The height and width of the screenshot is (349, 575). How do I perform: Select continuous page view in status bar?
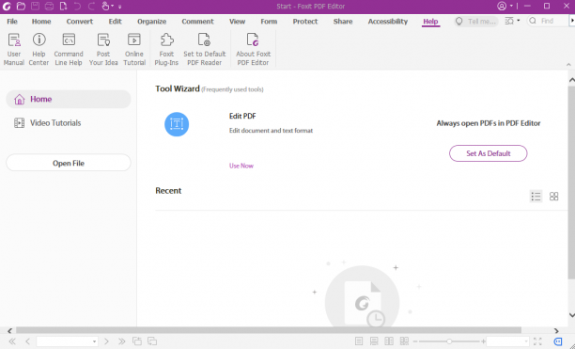pyautogui.click(x=374, y=341)
